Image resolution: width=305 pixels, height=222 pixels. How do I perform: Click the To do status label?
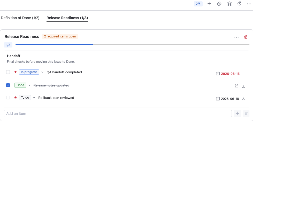pos(25,98)
